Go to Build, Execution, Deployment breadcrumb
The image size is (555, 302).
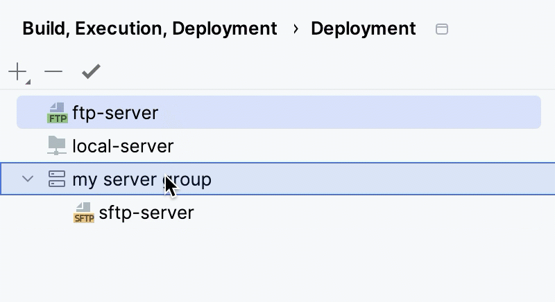point(150,29)
